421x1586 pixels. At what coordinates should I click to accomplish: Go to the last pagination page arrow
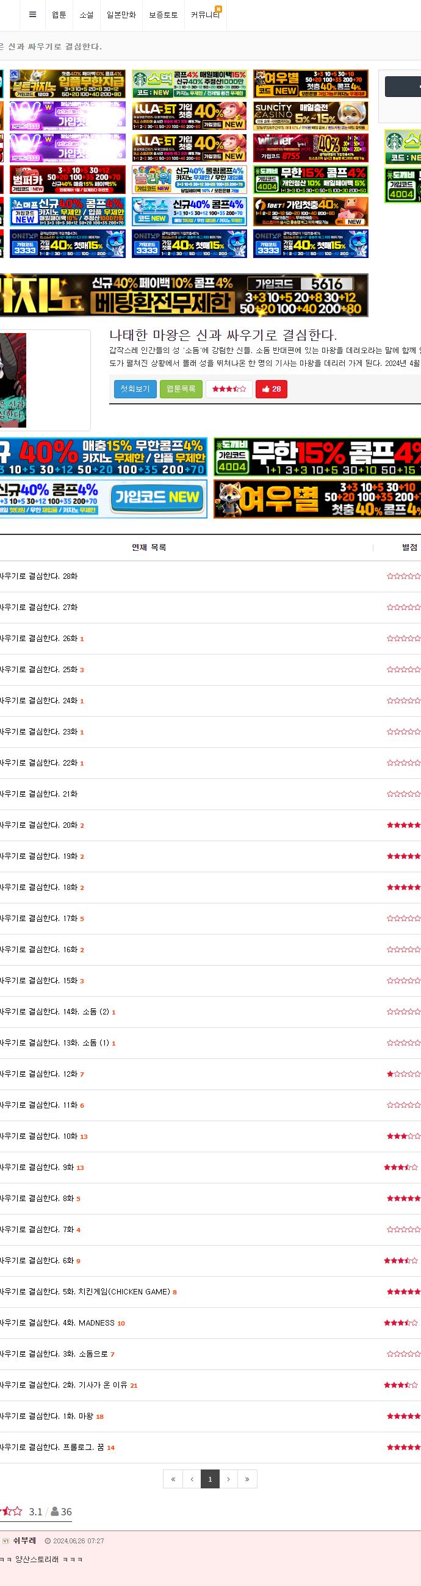248,1479
